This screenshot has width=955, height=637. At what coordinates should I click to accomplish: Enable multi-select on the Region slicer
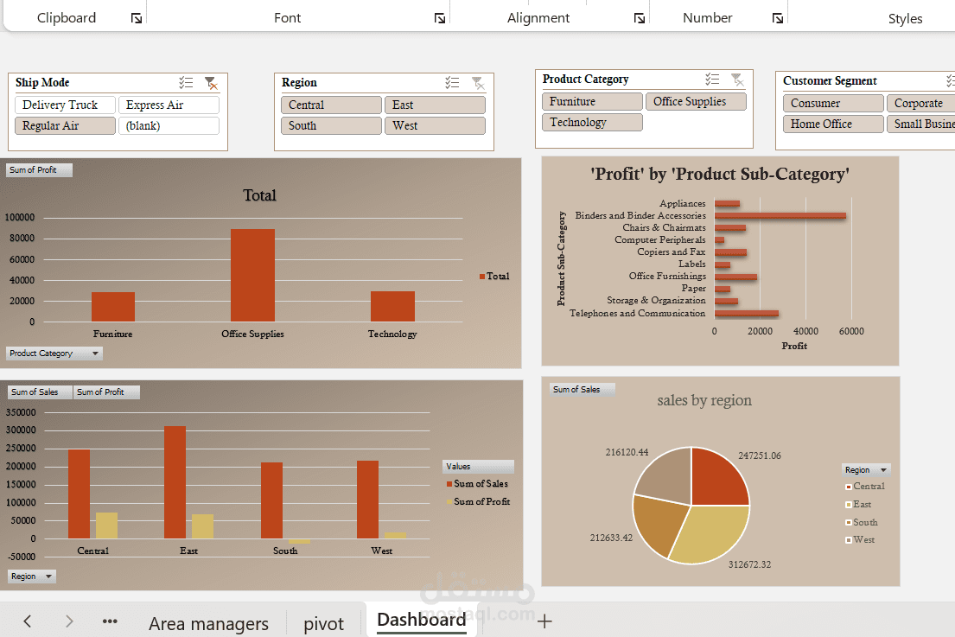451,82
